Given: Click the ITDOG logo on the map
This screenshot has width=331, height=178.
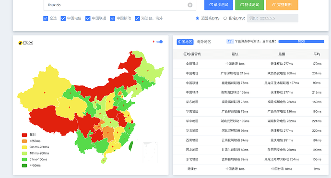Looking at the screenshot, I should [26, 43].
